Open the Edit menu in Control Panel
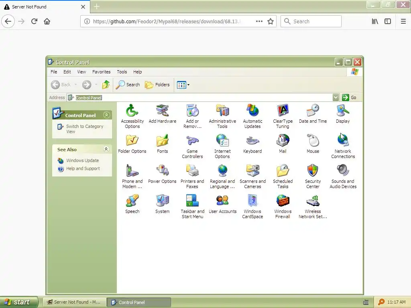This screenshot has height=308, width=411. tap(67, 72)
